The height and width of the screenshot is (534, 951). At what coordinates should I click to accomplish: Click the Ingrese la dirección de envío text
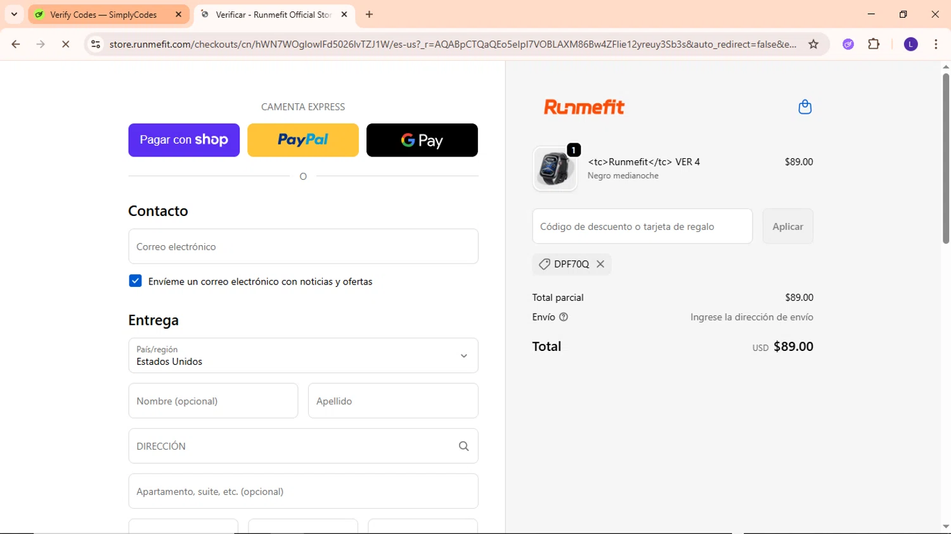(x=752, y=317)
